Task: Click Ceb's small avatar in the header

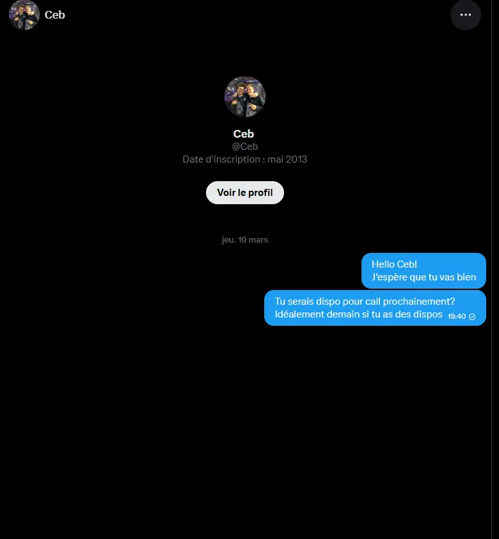Action: tap(24, 15)
